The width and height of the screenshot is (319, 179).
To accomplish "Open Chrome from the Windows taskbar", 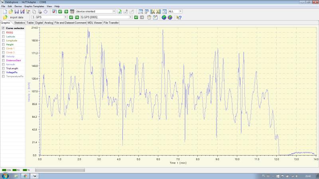I will [25, 175].
